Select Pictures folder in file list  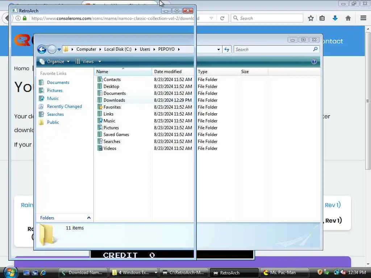111,128
